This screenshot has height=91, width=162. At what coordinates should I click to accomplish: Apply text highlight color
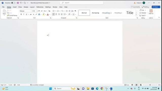click(x=44, y=14)
